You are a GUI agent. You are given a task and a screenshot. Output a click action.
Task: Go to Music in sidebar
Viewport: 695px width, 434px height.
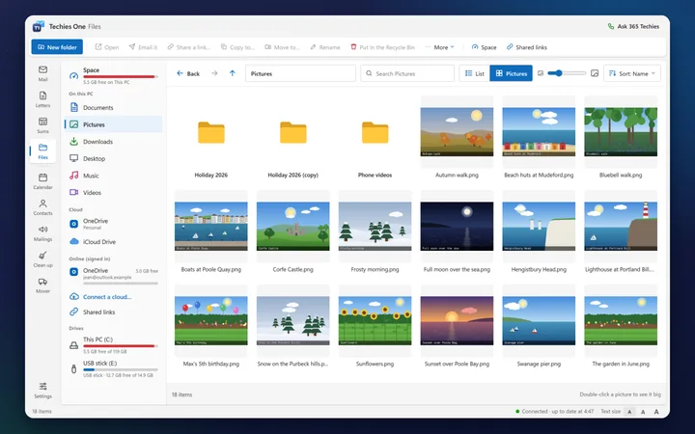point(114,176)
